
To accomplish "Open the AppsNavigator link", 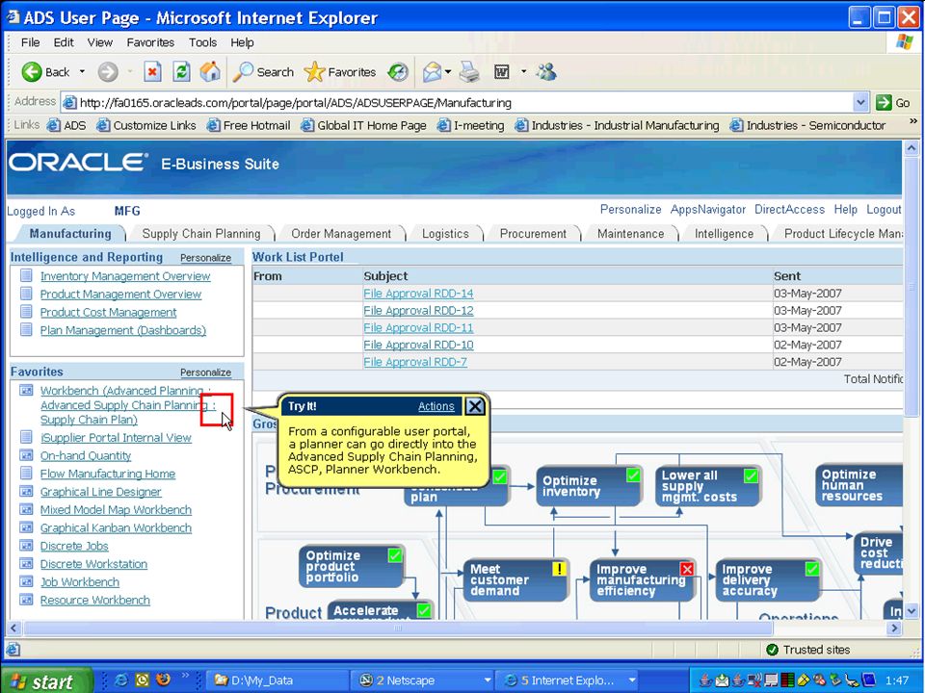I will 708,209.
